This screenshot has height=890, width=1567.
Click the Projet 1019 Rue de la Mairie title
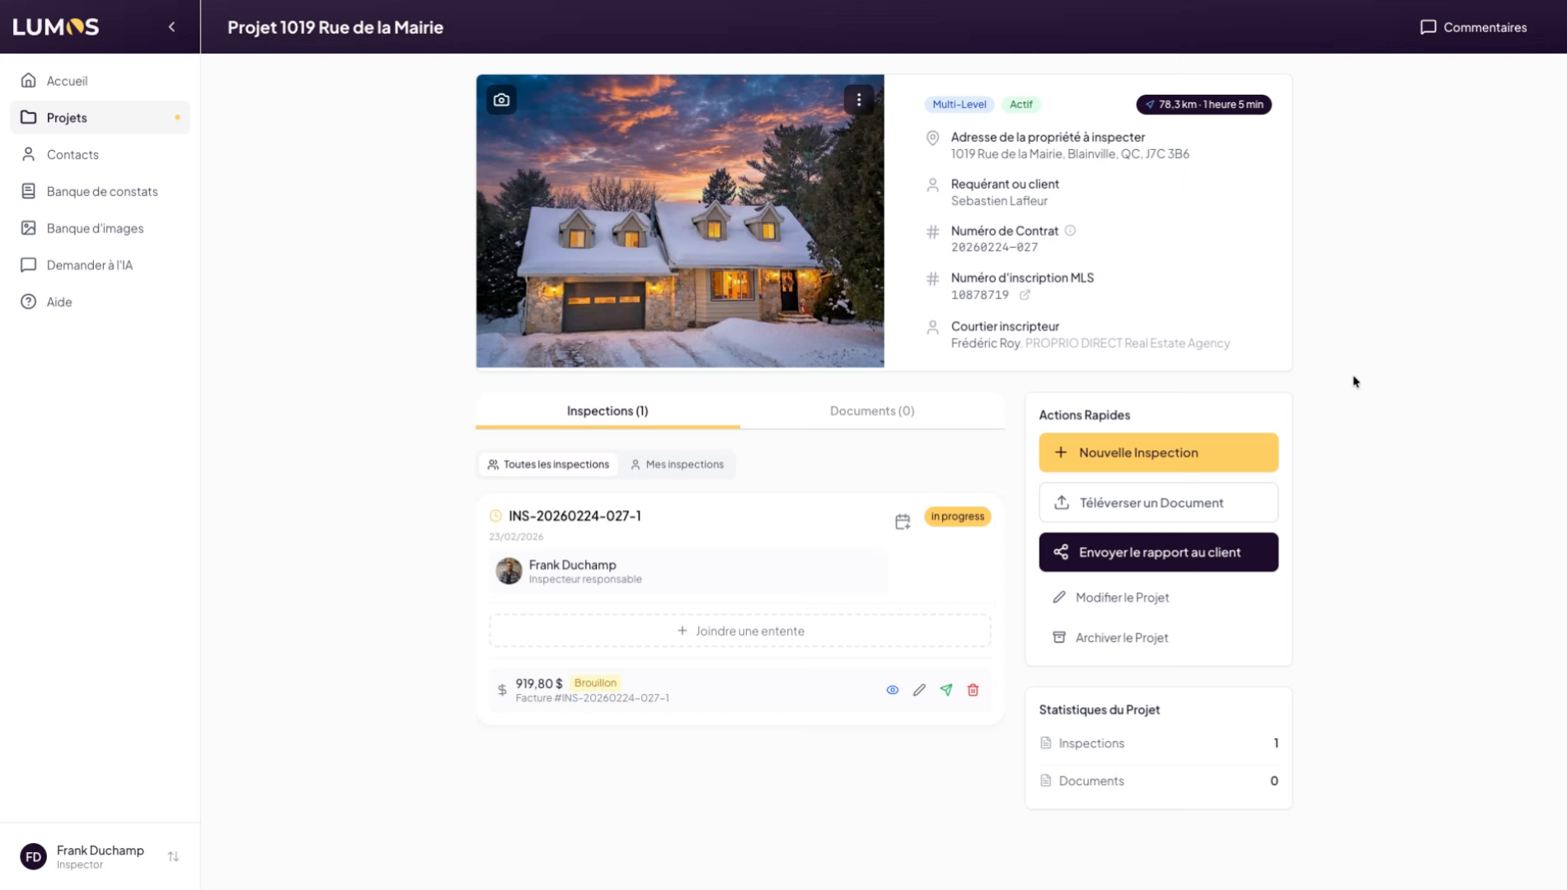(x=335, y=27)
